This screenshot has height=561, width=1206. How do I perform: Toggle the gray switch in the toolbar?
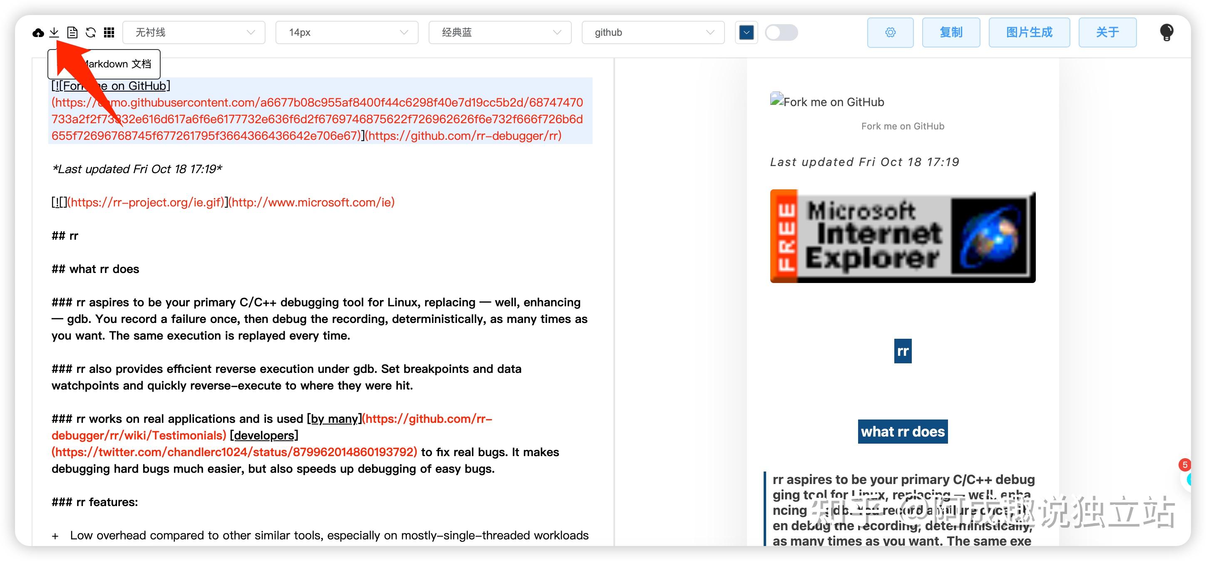point(781,32)
